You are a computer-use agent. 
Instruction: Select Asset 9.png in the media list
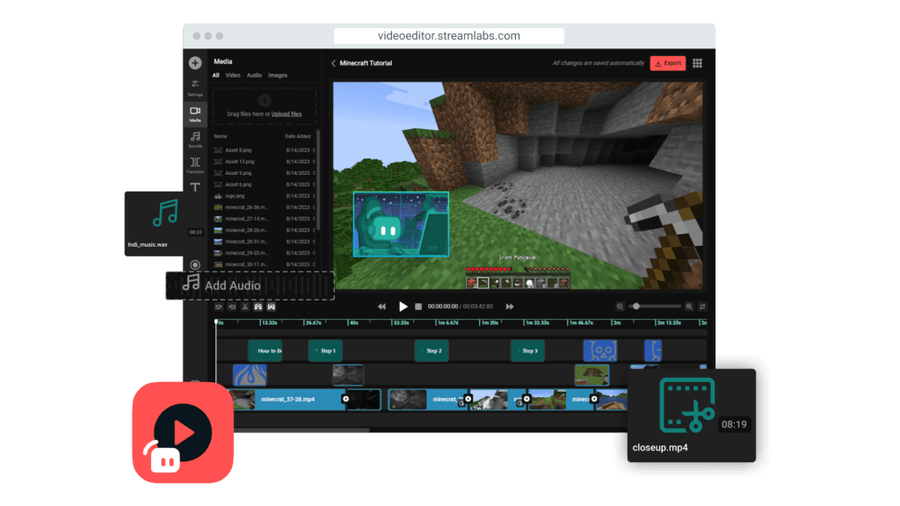click(264, 173)
